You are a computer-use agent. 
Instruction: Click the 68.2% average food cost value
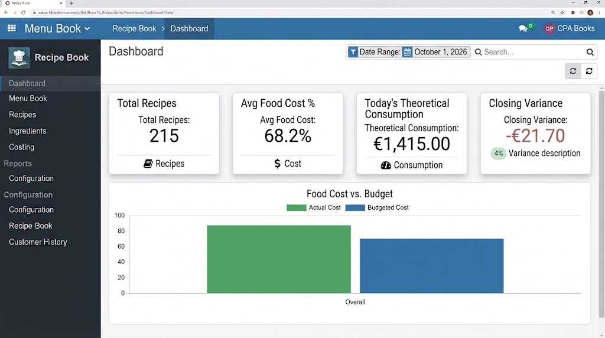pos(288,136)
